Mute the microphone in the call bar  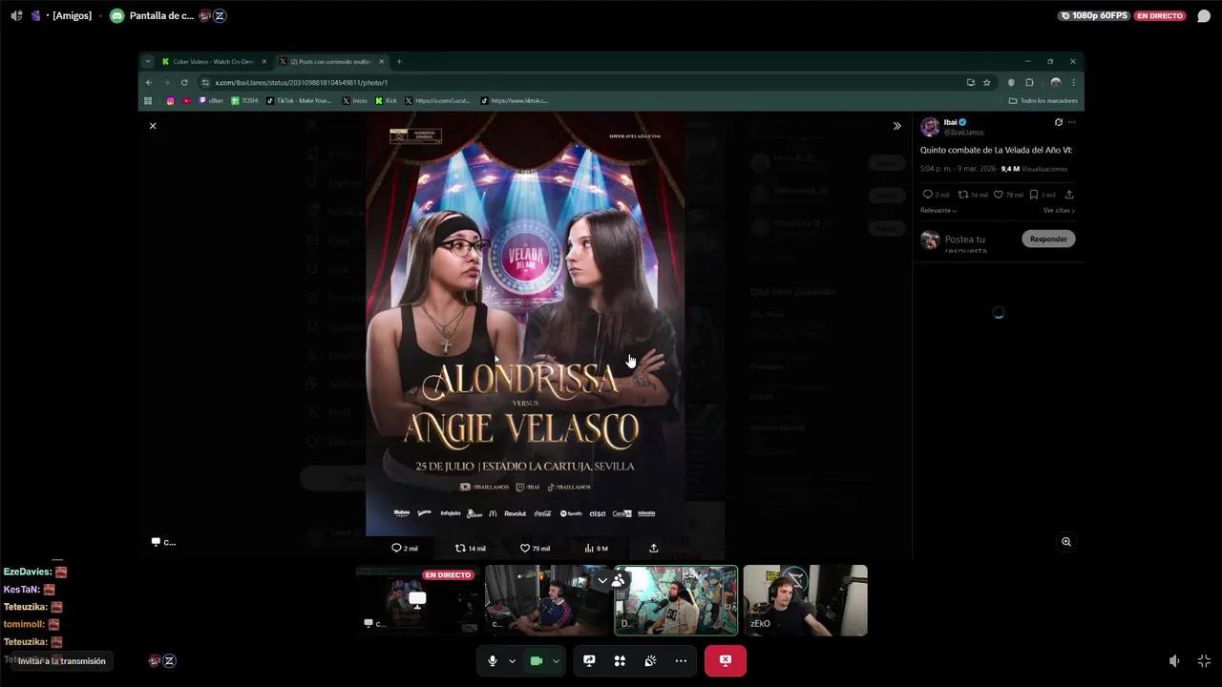(x=493, y=660)
